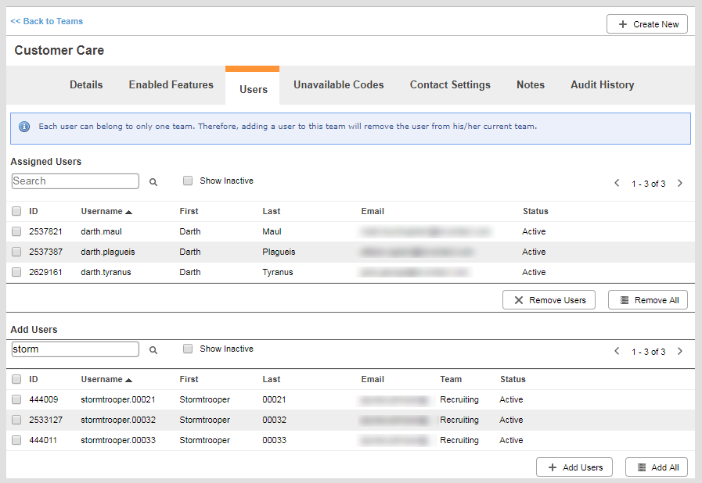The height and width of the screenshot is (483, 702).
Task: Sort Assigned Users by Username column
Action: pyautogui.click(x=106, y=211)
